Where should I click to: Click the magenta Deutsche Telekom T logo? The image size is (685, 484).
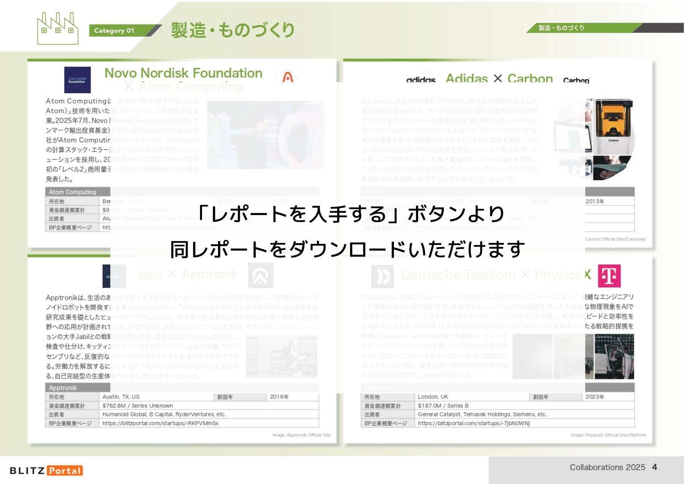pyautogui.click(x=609, y=276)
